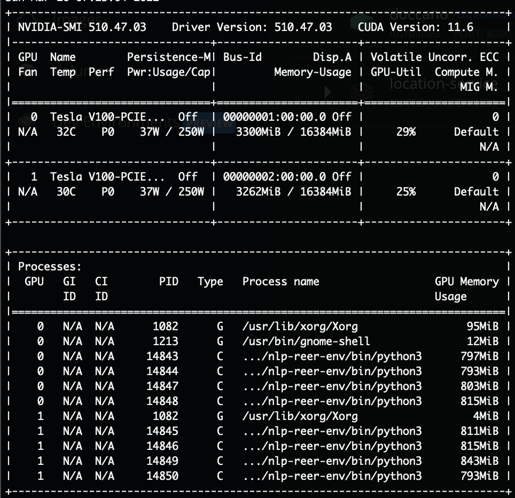Click the play arrow near location-service
Viewport: 515px width, 498px height.
click(x=326, y=92)
